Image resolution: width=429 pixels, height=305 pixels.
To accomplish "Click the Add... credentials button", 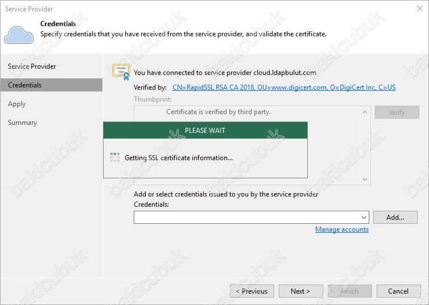I will 395,218.
